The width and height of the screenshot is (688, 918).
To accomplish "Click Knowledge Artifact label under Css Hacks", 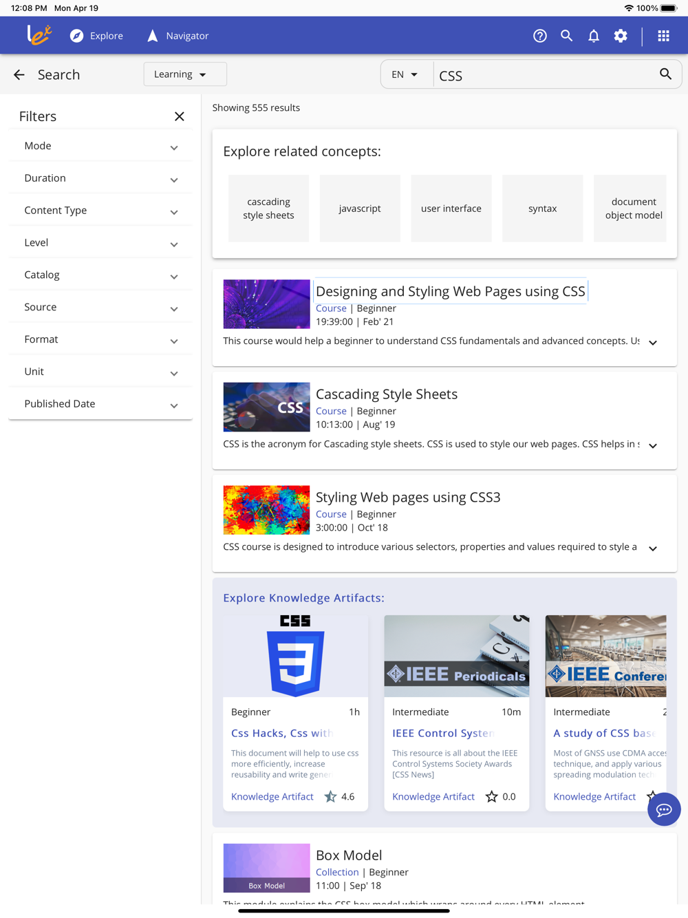I will [272, 796].
